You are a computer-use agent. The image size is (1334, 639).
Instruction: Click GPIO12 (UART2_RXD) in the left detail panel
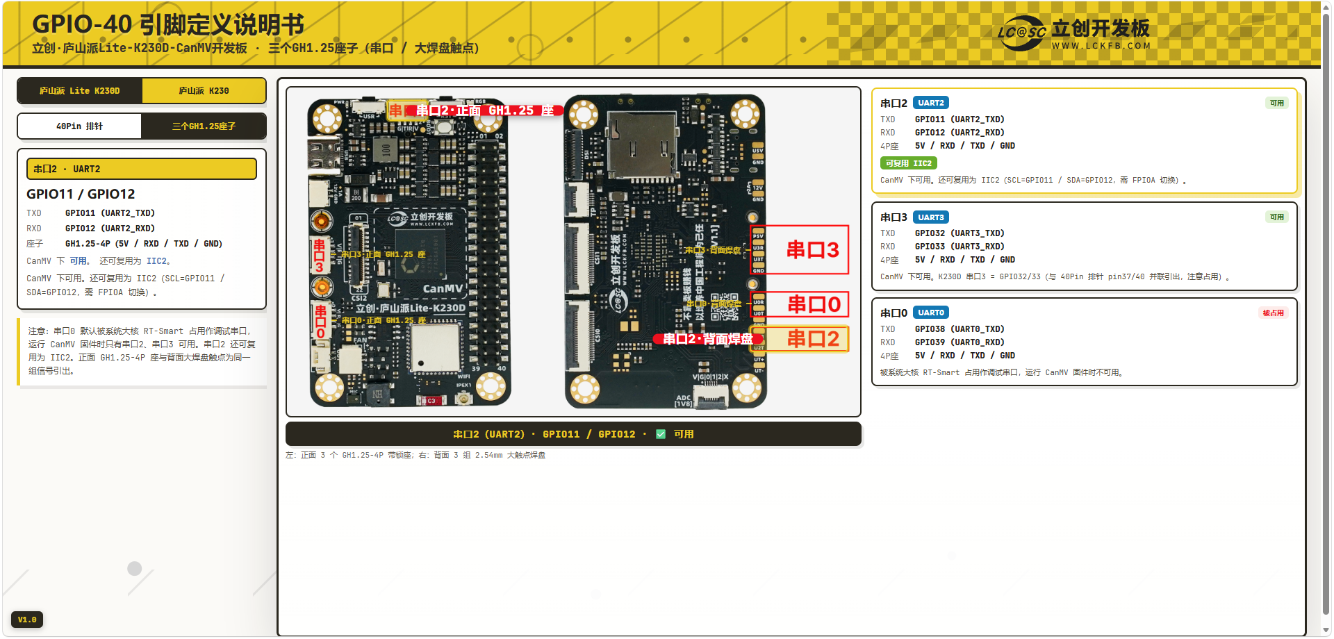pos(110,229)
